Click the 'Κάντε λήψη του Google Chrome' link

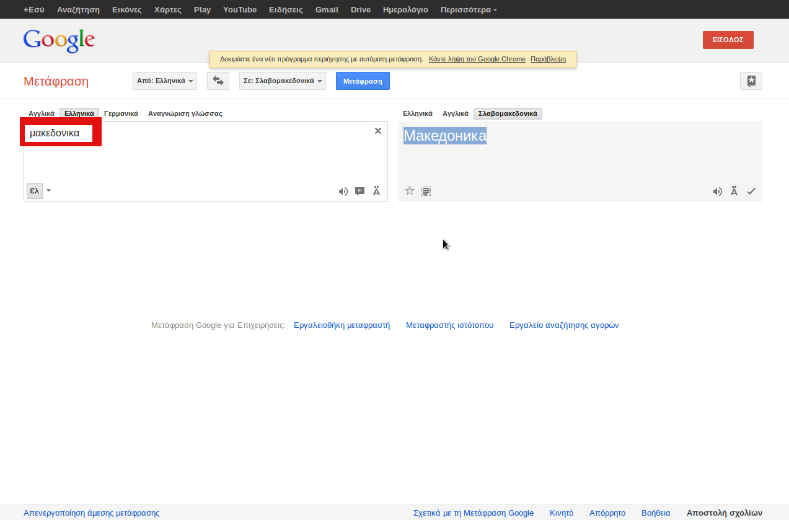tap(477, 59)
